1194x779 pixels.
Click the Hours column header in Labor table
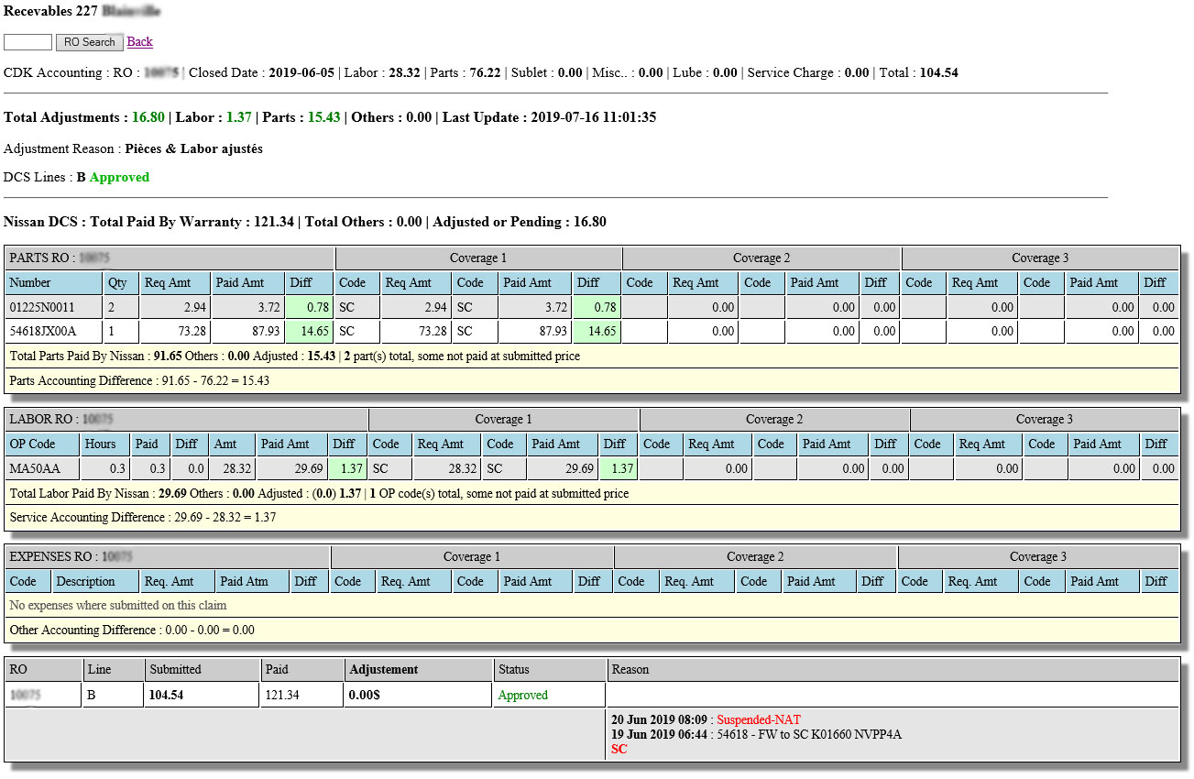[x=104, y=444]
